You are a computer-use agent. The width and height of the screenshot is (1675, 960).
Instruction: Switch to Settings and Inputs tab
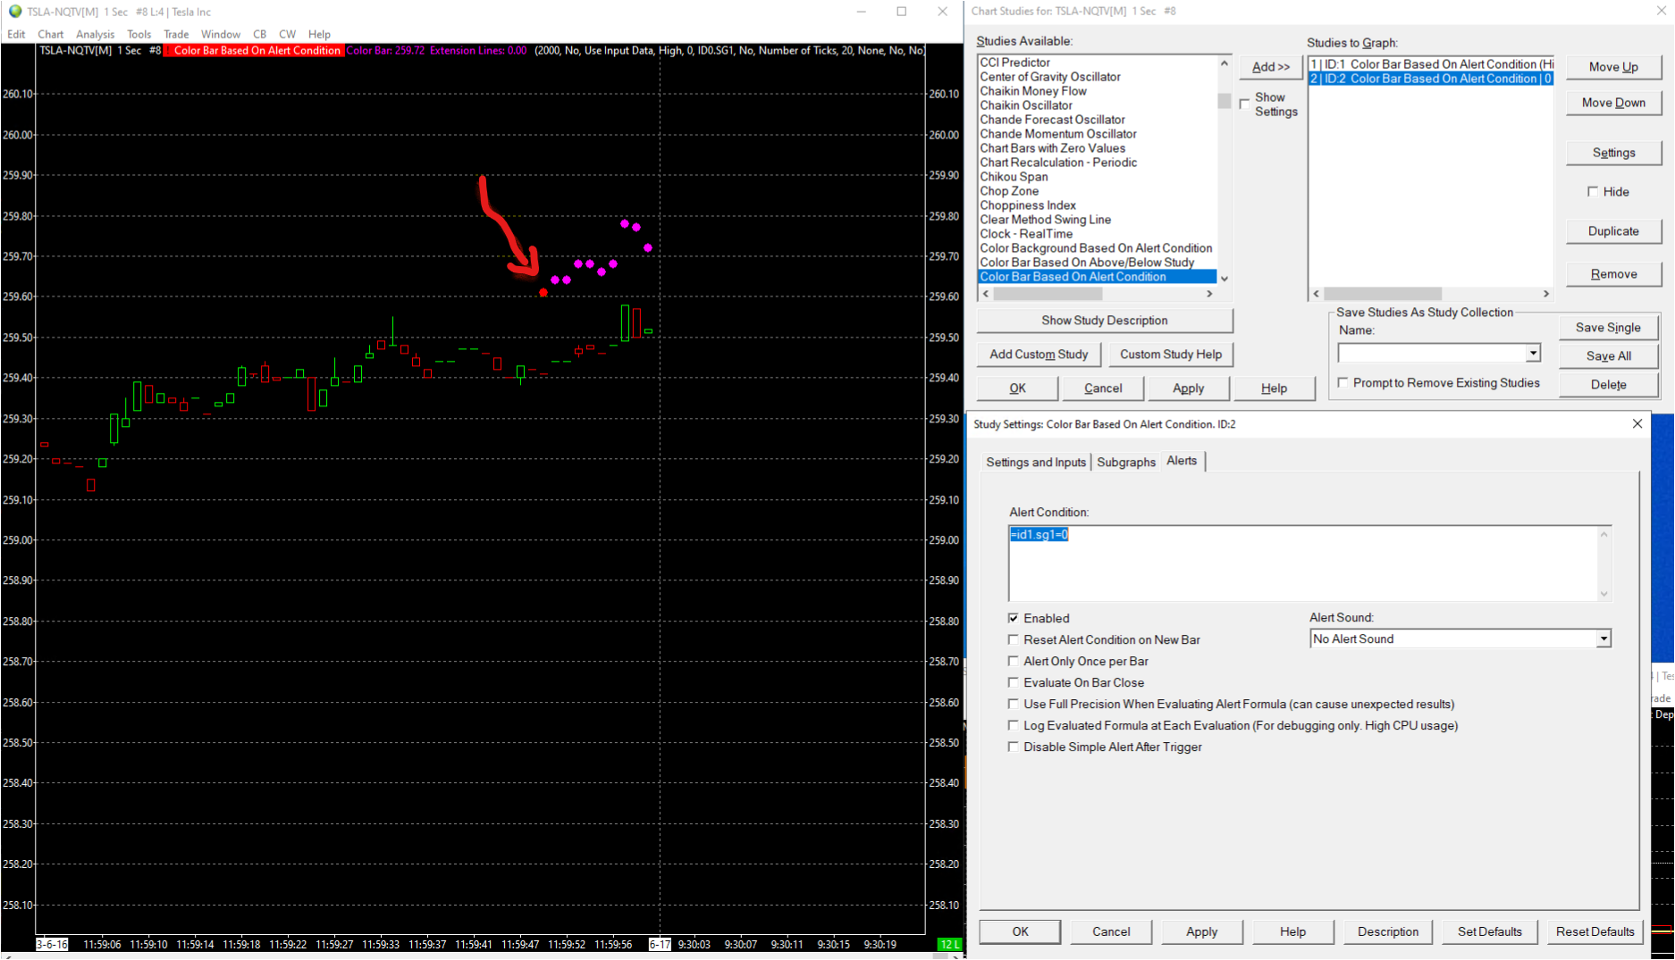pyautogui.click(x=1035, y=462)
